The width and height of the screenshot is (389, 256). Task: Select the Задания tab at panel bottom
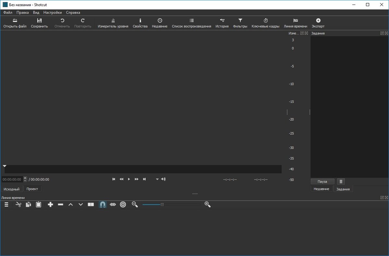click(x=343, y=189)
